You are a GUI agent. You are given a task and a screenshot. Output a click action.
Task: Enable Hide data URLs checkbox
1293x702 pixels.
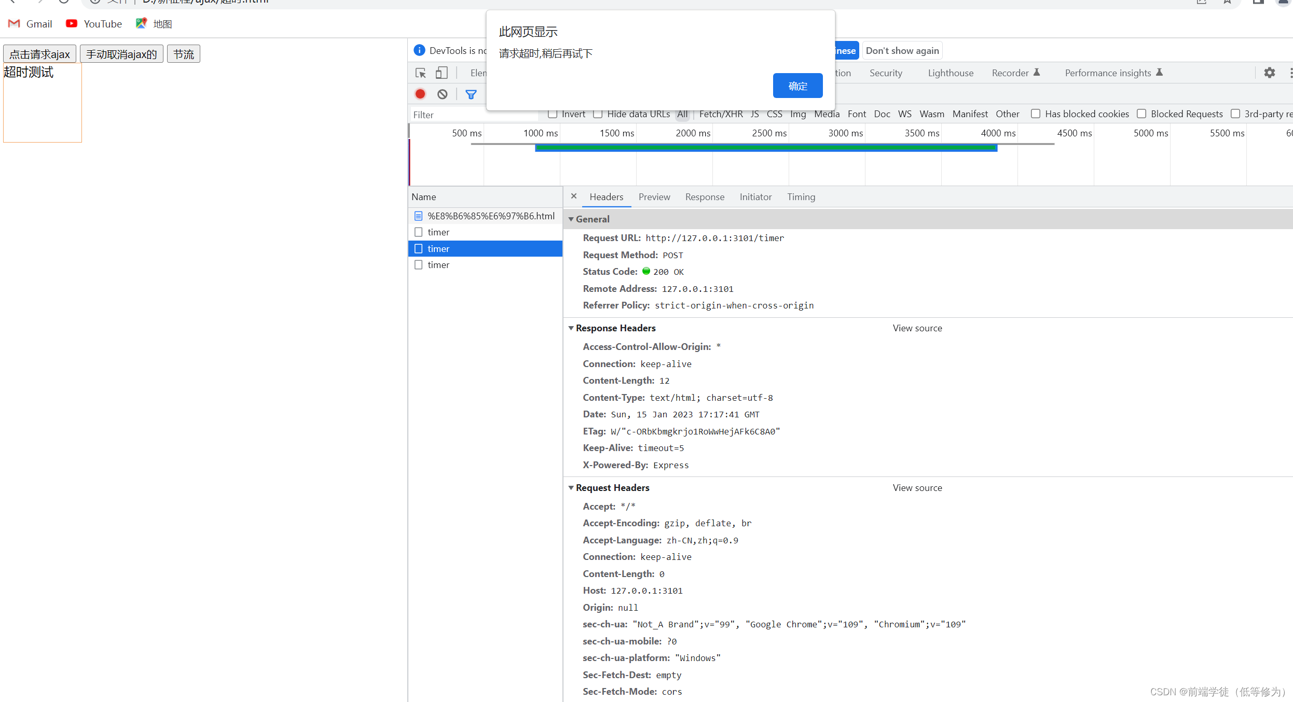(598, 114)
